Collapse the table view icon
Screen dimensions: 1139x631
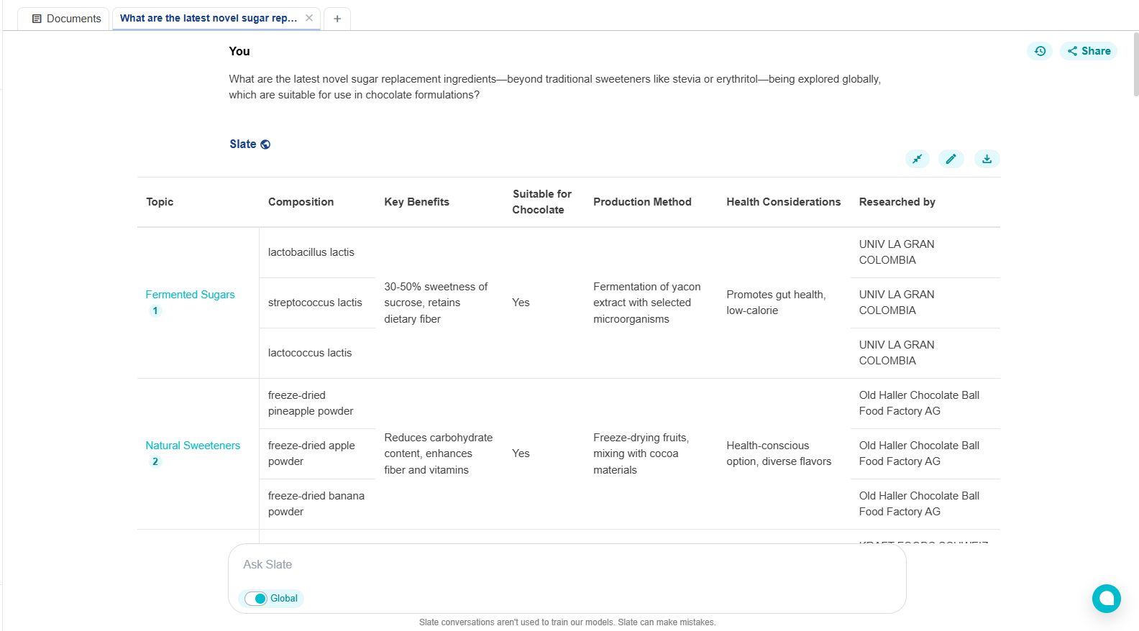[917, 159]
